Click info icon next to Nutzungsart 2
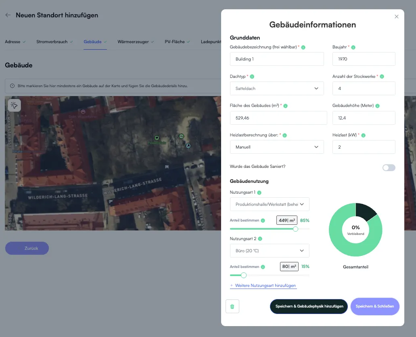 pos(260,239)
